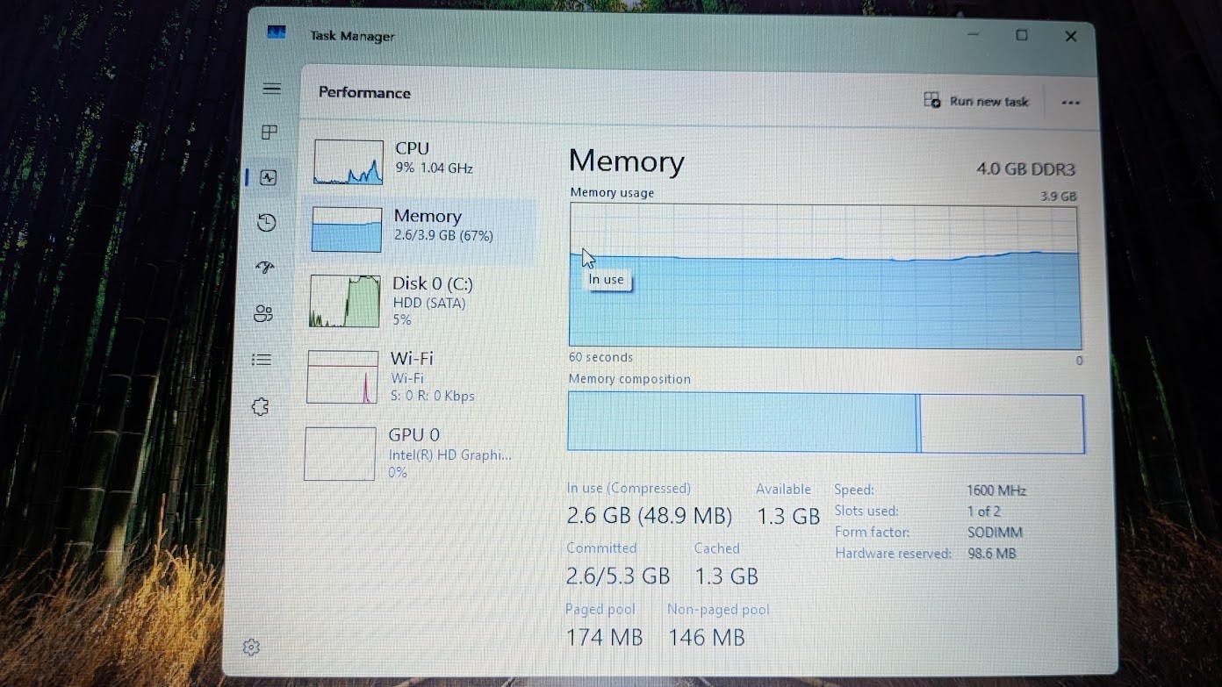Click the Memory composition bar in-use segment
Viewport: 1222px width, 687px height.
[x=742, y=422]
